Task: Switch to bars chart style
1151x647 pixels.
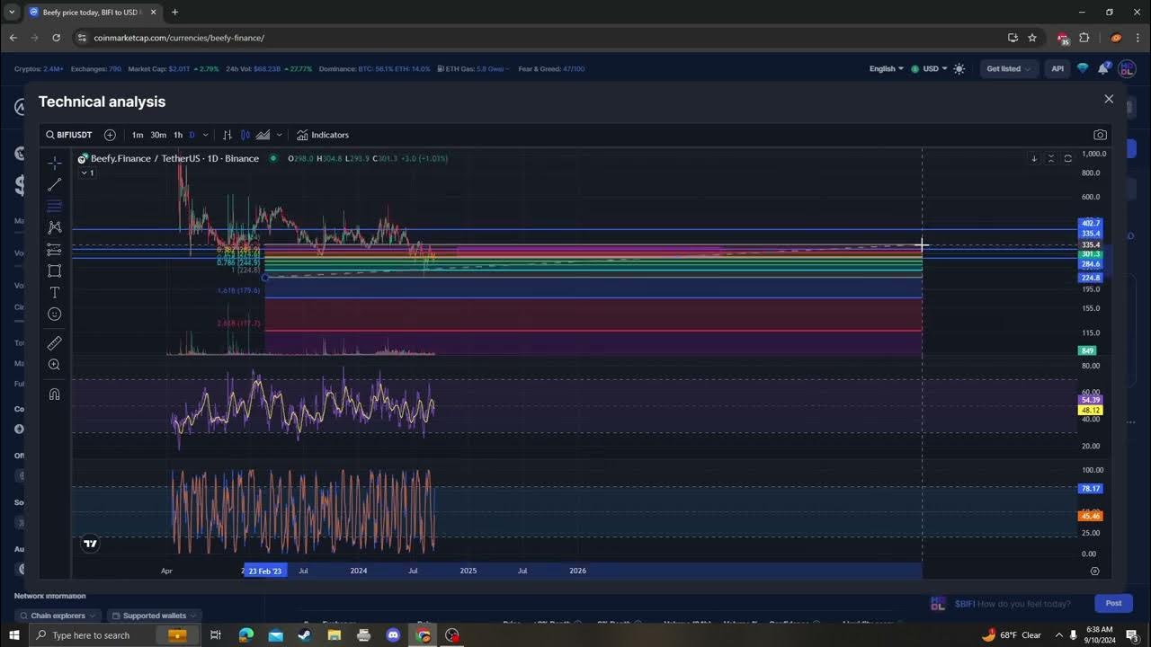Action: click(228, 135)
